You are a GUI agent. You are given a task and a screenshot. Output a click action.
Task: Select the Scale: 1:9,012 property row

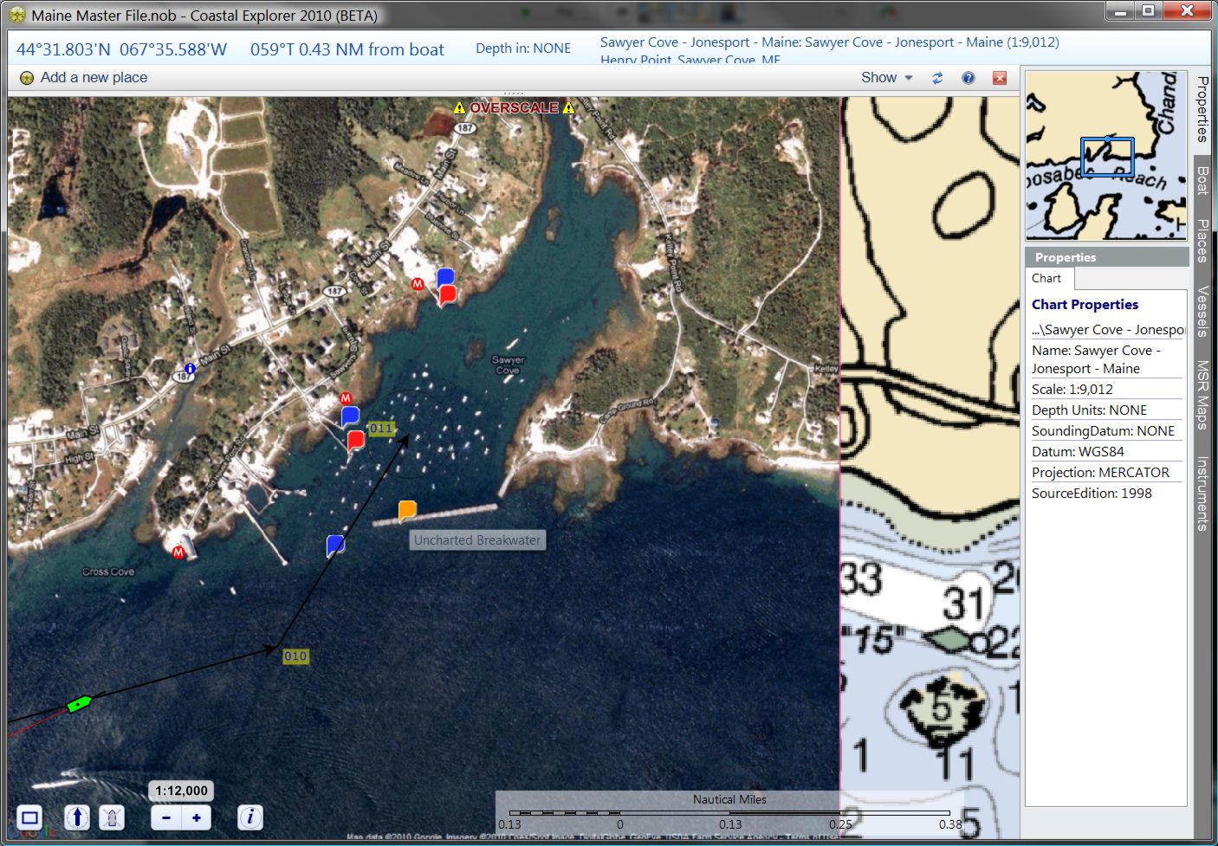pyautogui.click(x=1106, y=390)
